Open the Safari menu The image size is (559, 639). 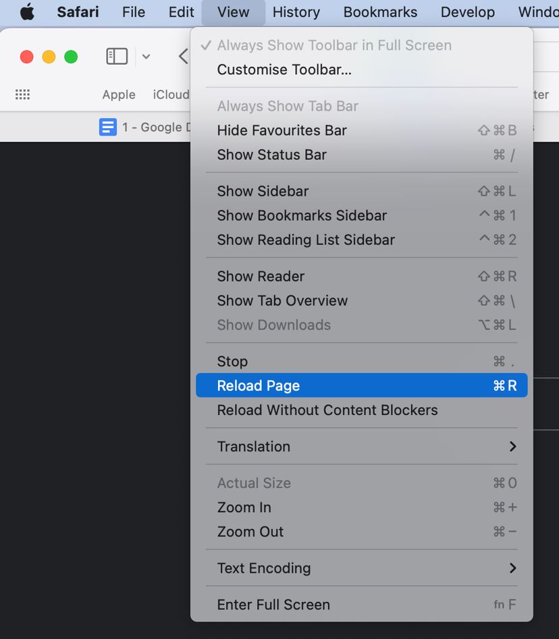click(x=78, y=12)
